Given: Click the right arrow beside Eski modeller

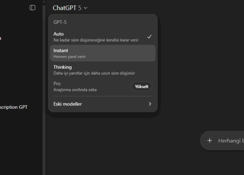Looking at the screenshot, I should (150, 104).
